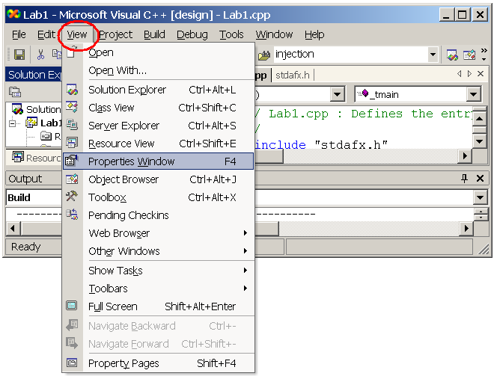
Task: Click the Solution Explorer panel properties icon
Action: tap(15, 92)
